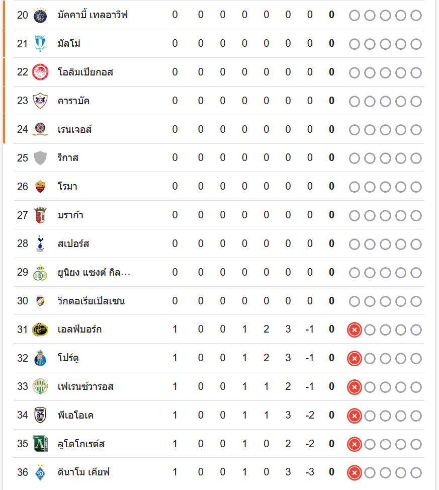Click Dynamo Kyiv's red loss form marker
Viewport: 439px width, 490px height.
(x=355, y=473)
